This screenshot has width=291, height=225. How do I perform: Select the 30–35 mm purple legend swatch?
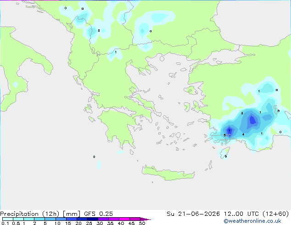[x=103, y=219]
